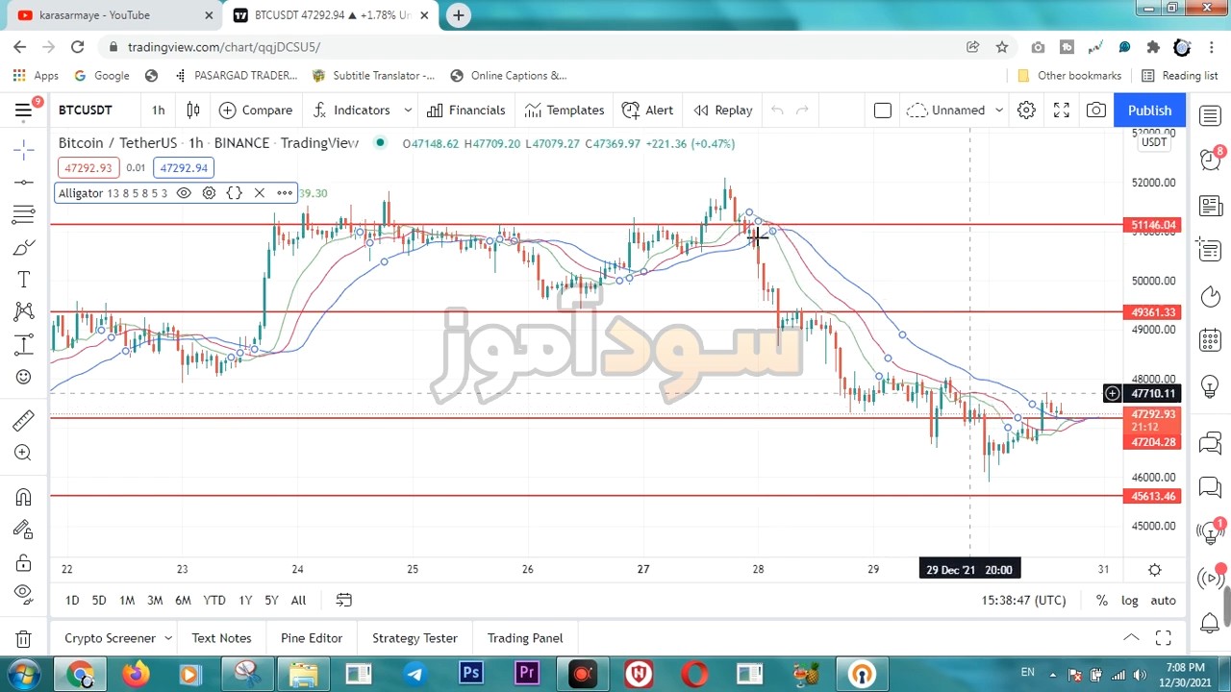Create an Alert from the top toolbar
This screenshot has height=692, width=1231.
[648, 110]
